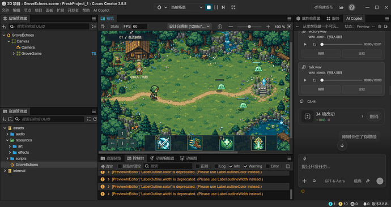Collapse the GroveEchoes scene node
Screen dimensions: 391x207
coord(4,35)
